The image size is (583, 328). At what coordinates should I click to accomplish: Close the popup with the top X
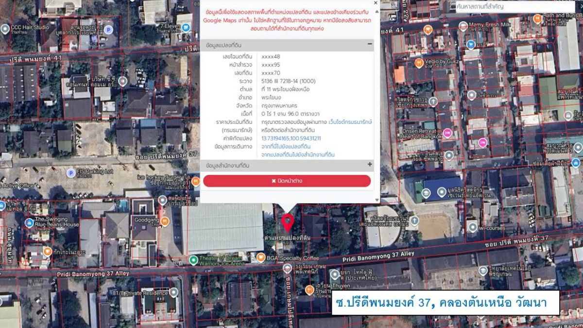click(376, 3)
